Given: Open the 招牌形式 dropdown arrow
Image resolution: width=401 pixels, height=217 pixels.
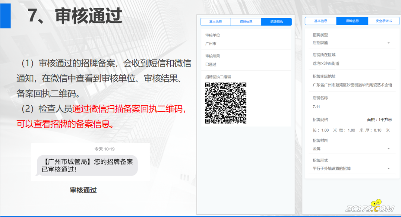Looking at the screenshot, I should pyautogui.click(x=388, y=169).
